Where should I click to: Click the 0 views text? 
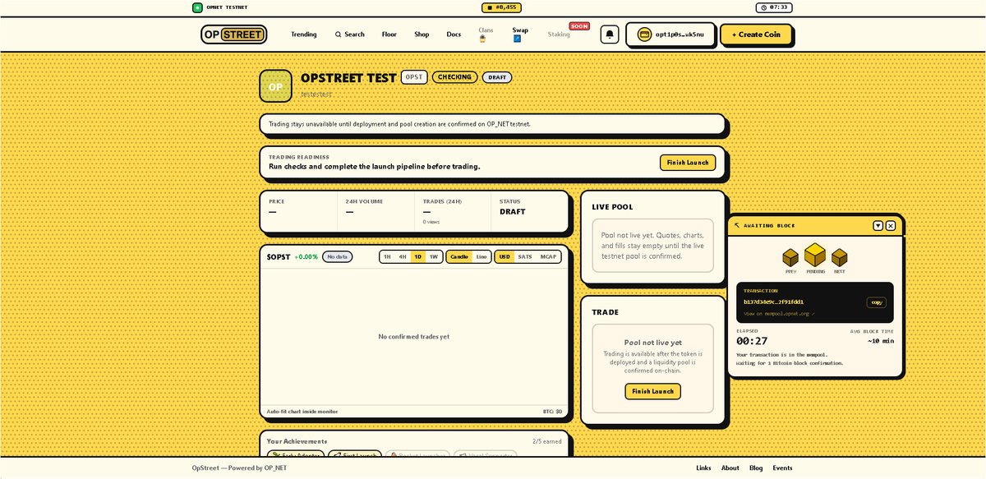pos(431,222)
